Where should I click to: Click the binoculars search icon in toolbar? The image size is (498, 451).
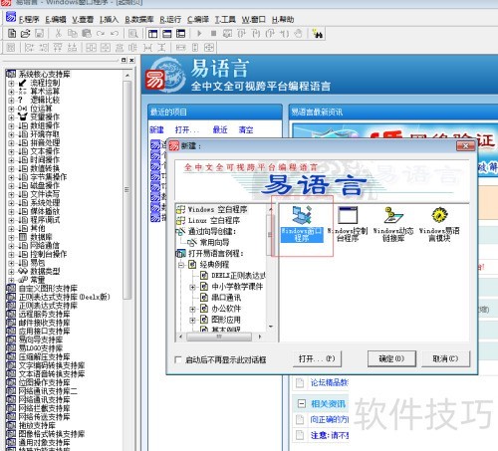click(318, 34)
